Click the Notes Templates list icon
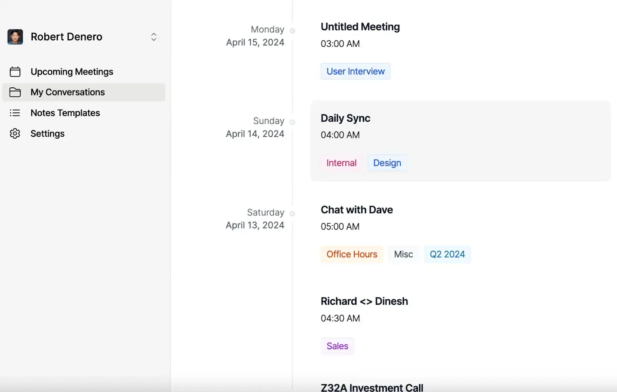Image resolution: width=617 pixels, height=392 pixels. point(15,113)
